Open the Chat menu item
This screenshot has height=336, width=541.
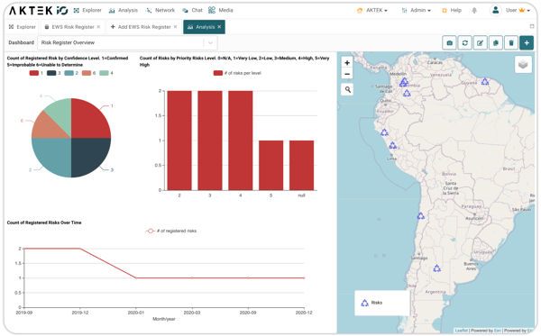(x=192, y=10)
